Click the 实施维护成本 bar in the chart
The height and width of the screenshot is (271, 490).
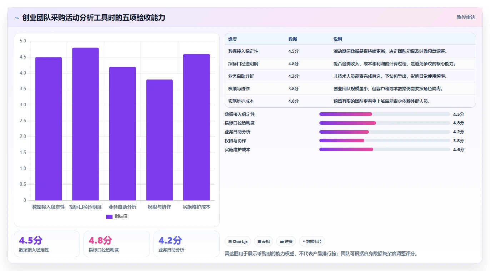pyautogui.click(x=196, y=127)
